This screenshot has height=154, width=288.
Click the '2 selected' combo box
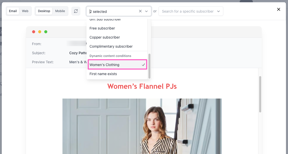pos(113,11)
